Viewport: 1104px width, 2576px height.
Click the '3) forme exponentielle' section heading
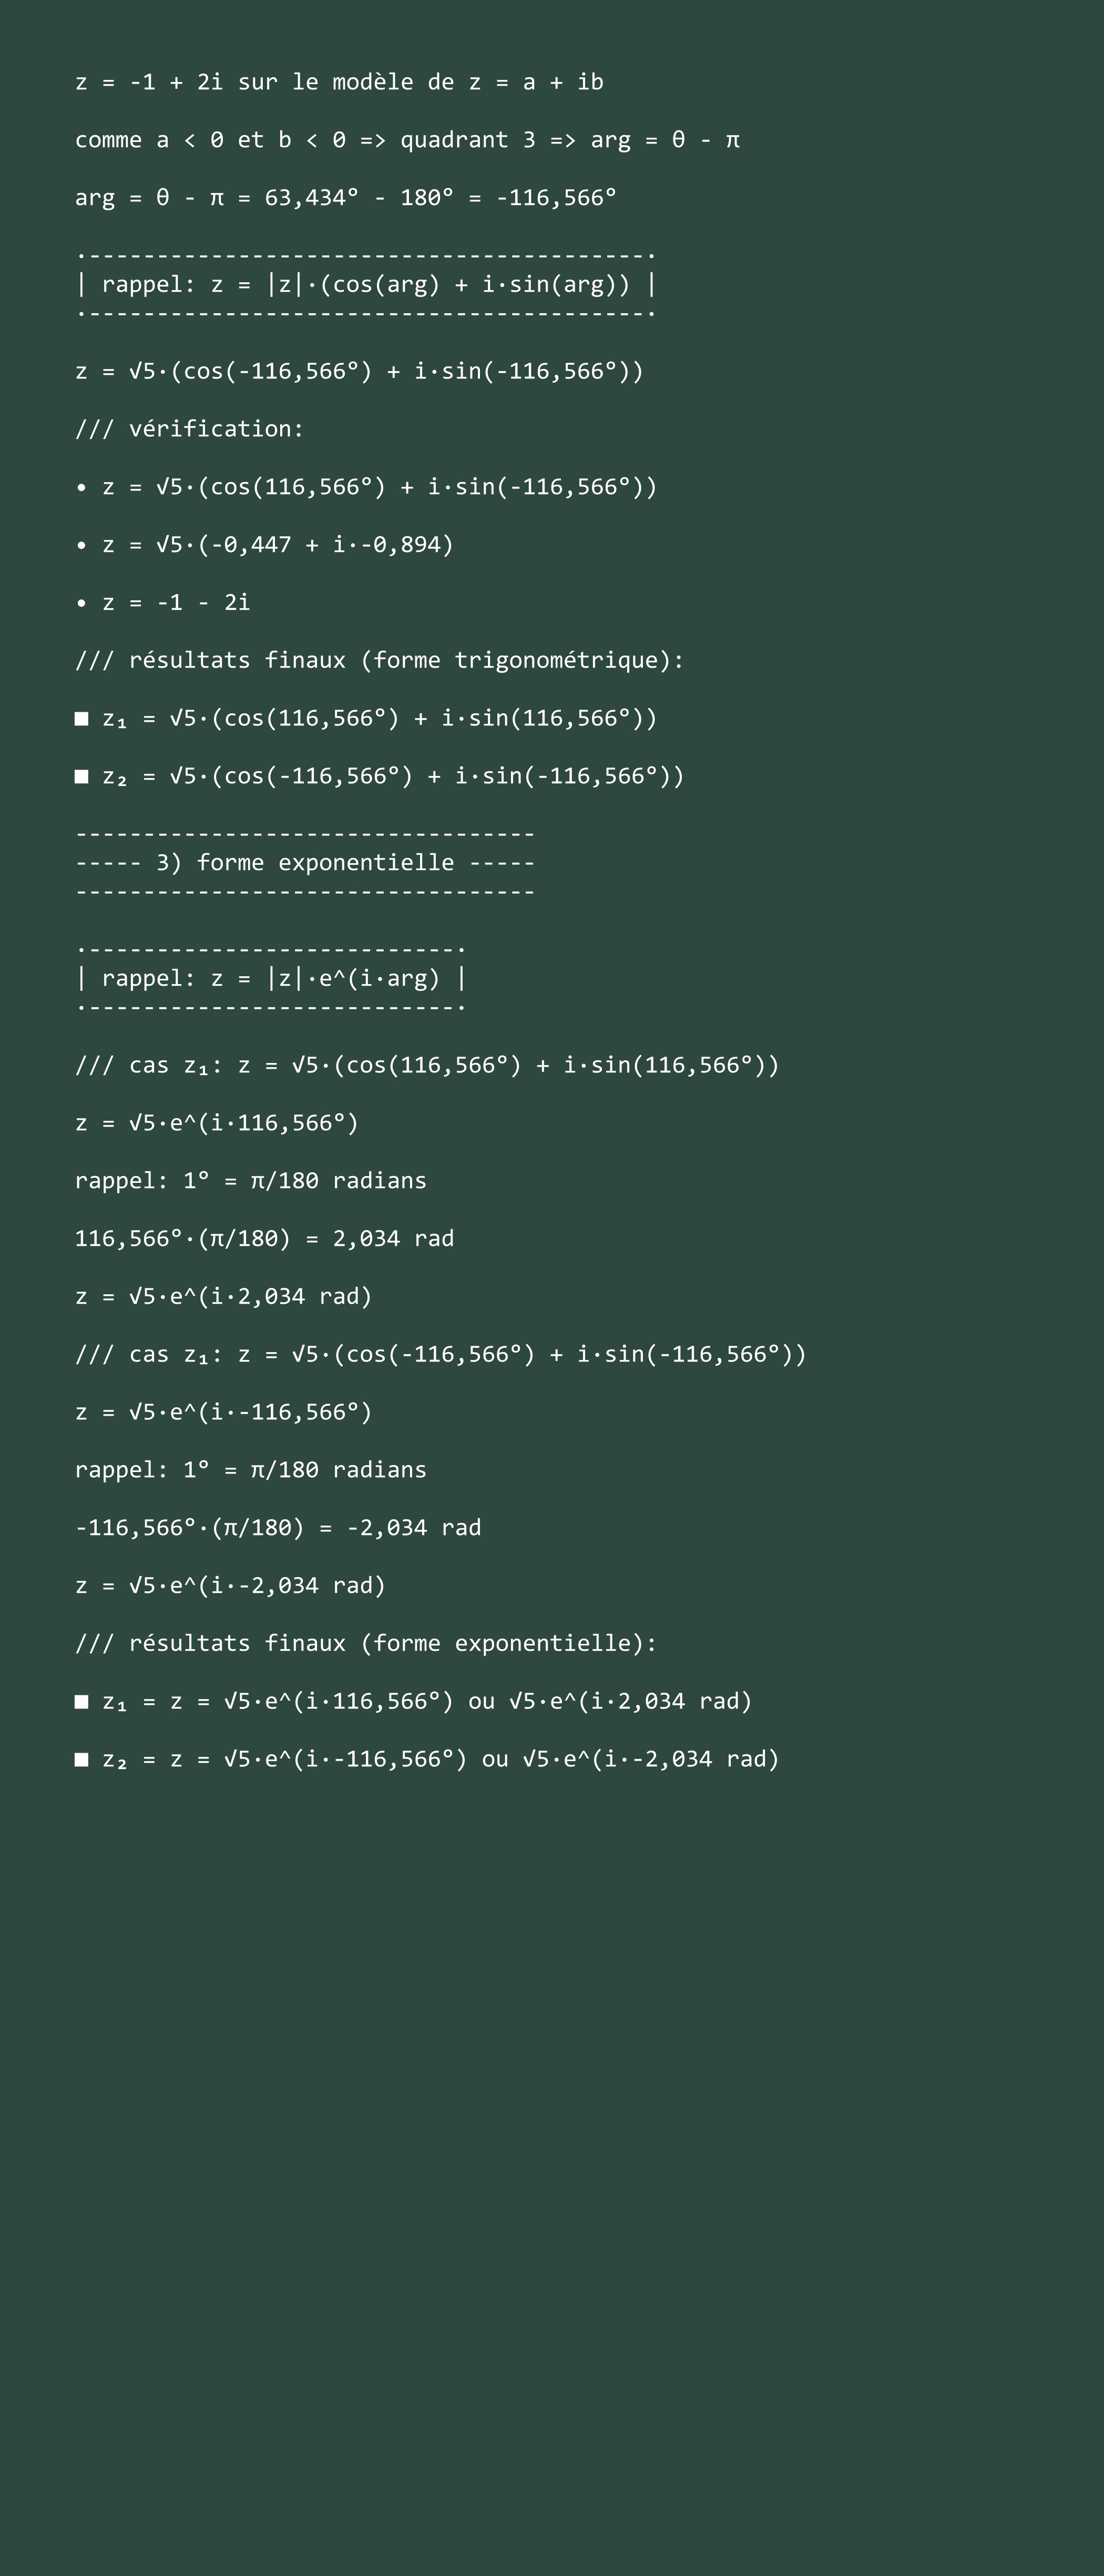tap(305, 862)
